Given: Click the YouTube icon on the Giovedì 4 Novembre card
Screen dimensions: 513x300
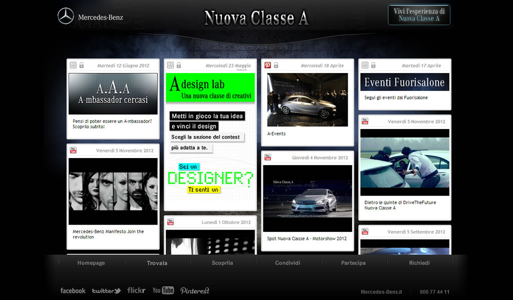Looking at the screenshot, I should tap(268, 157).
